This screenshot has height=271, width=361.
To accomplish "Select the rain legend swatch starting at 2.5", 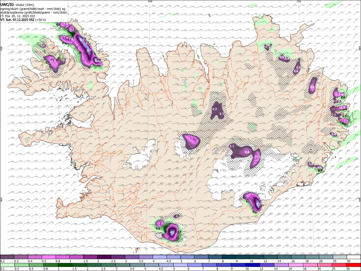I will pyautogui.click(x=108, y=265).
